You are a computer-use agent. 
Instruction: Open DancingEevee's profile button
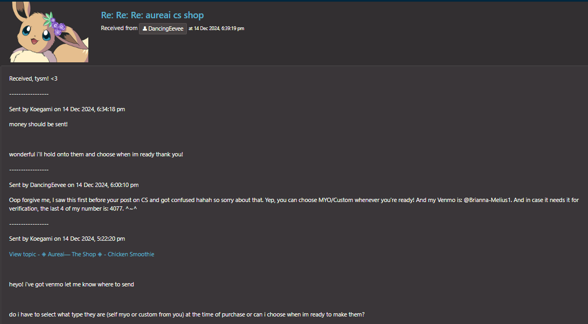(163, 28)
